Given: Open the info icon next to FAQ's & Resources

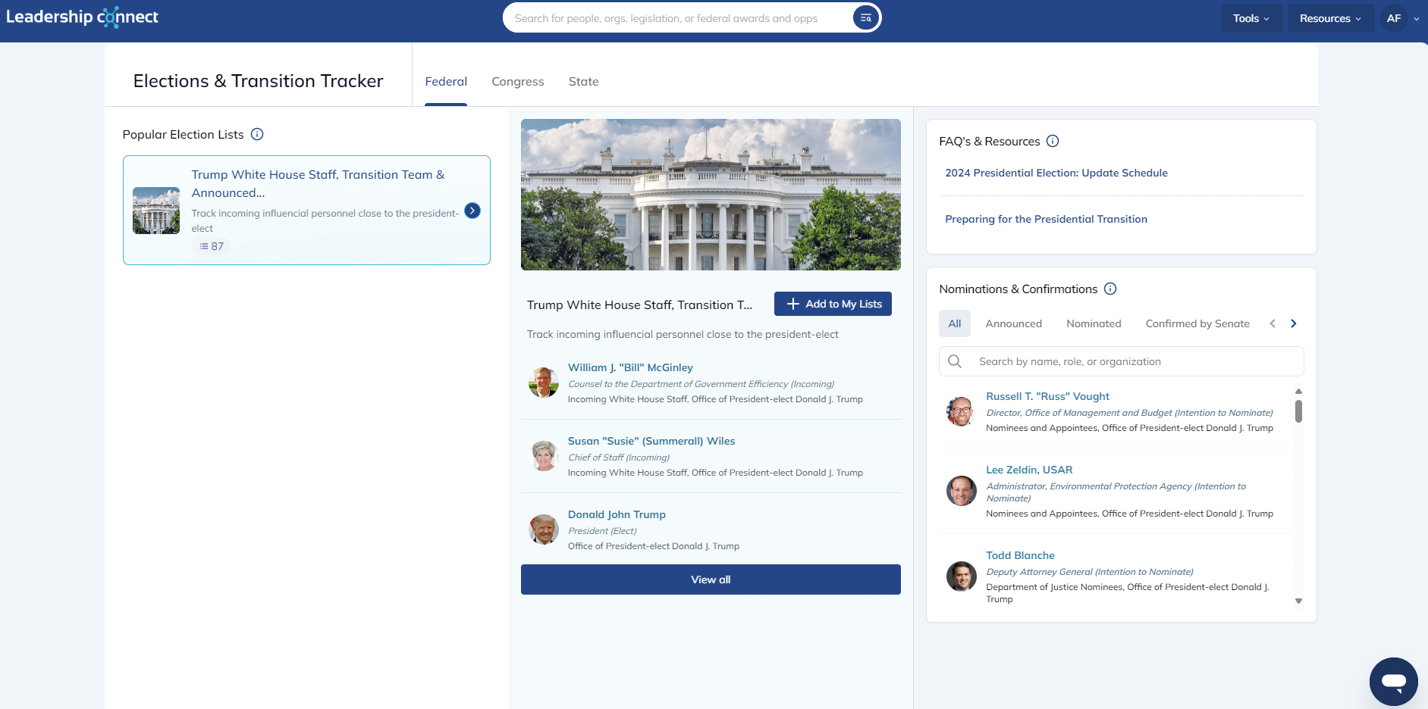Looking at the screenshot, I should pos(1053,141).
